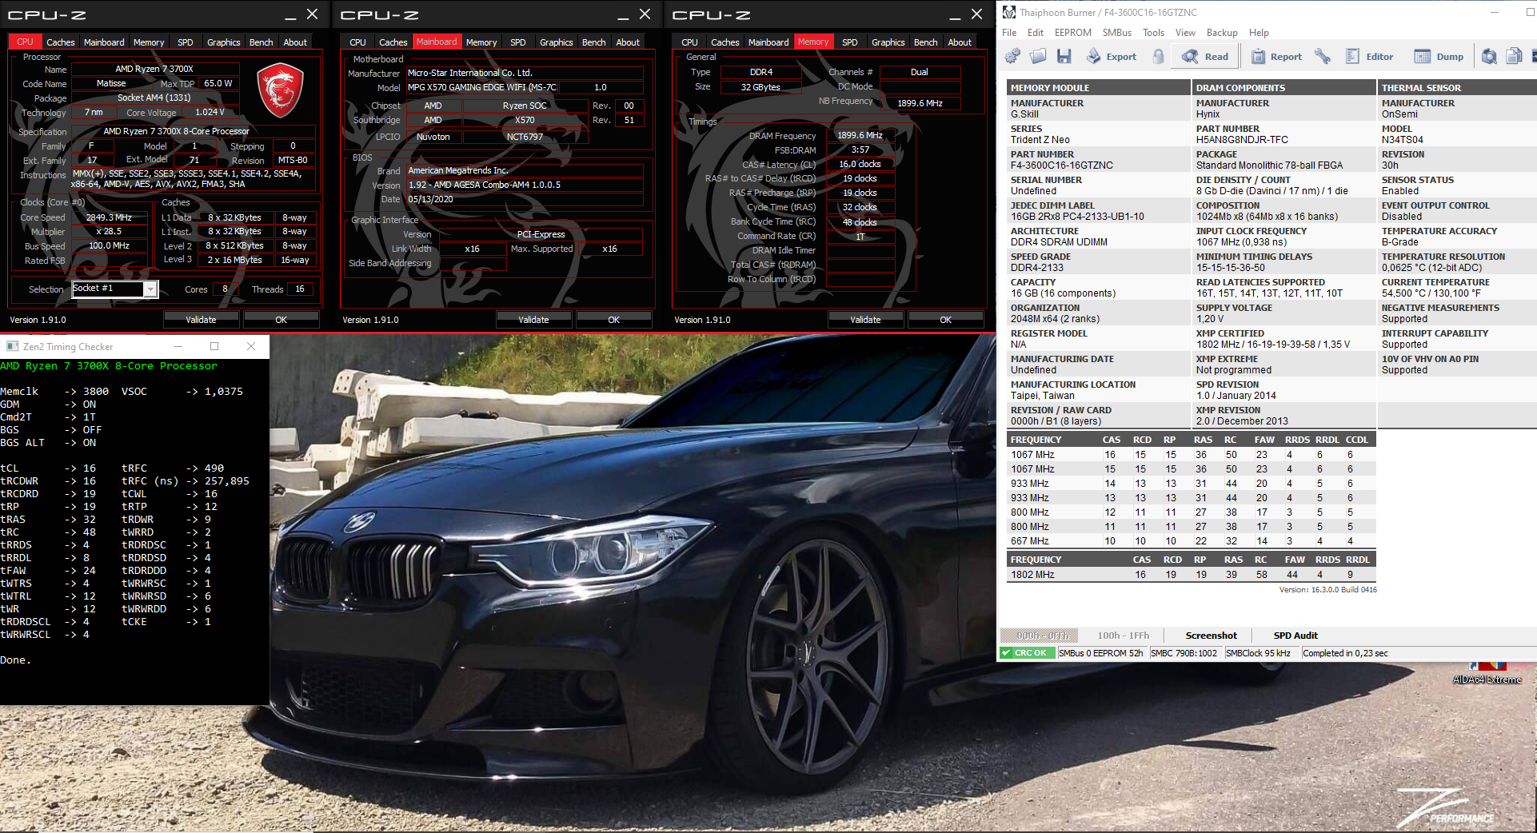Image resolution: width=1537 pixels, height=833 pixels.
Task: Close the Zen2 Timing Checker window
Action: coord(251,346)
